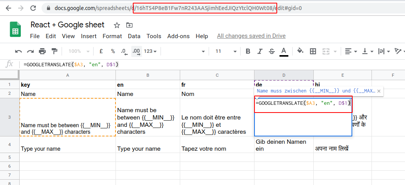Click the merge cells icon
Image resolution: width=405 pixels, height=185 pixels.
point(326,51)
